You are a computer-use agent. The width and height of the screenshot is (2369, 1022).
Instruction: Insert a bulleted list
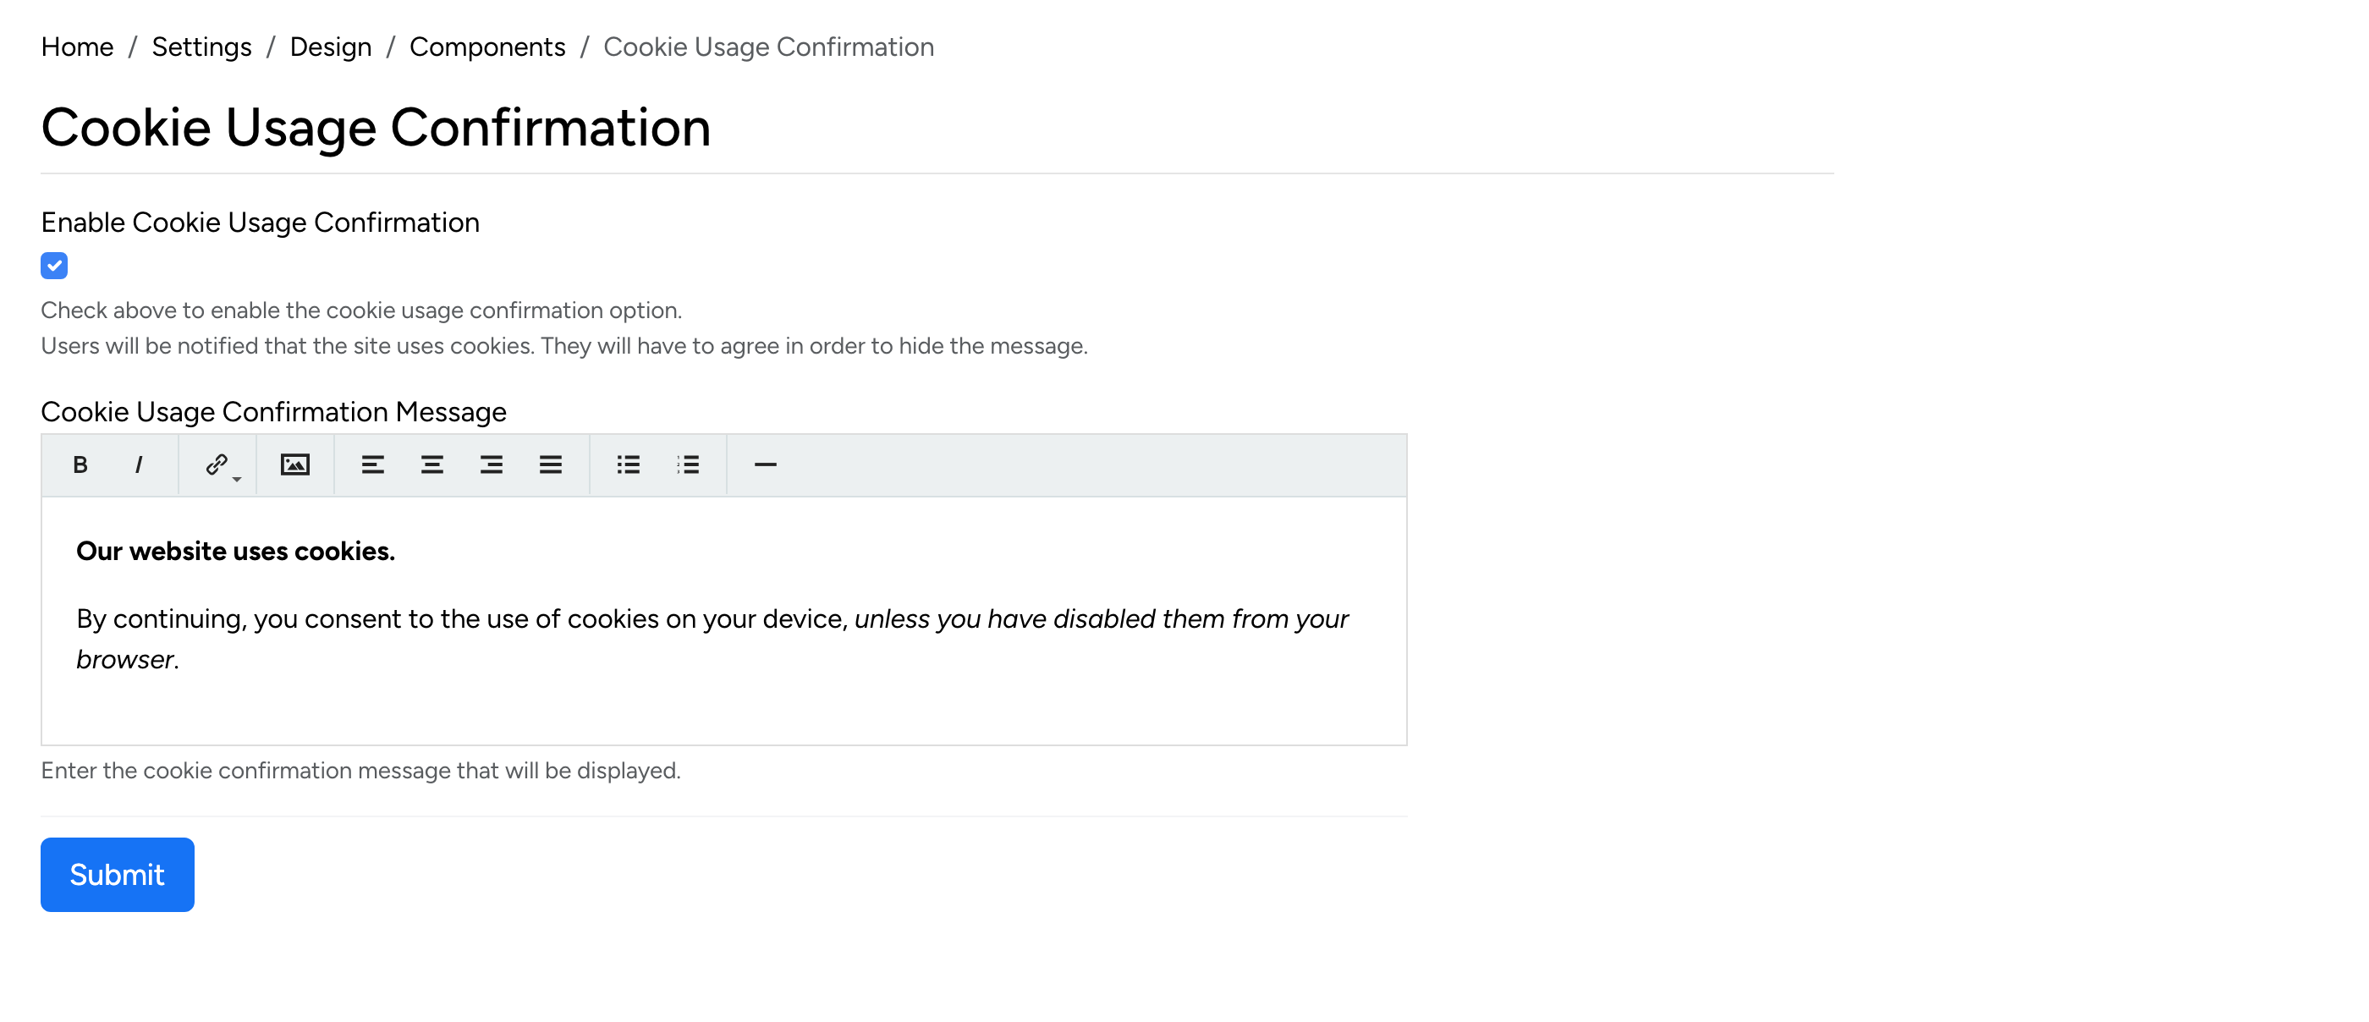(x=628, y=464)
